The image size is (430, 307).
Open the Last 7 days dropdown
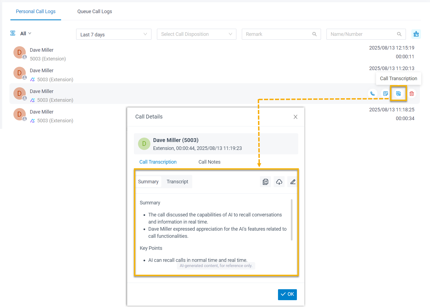(113, 34)
